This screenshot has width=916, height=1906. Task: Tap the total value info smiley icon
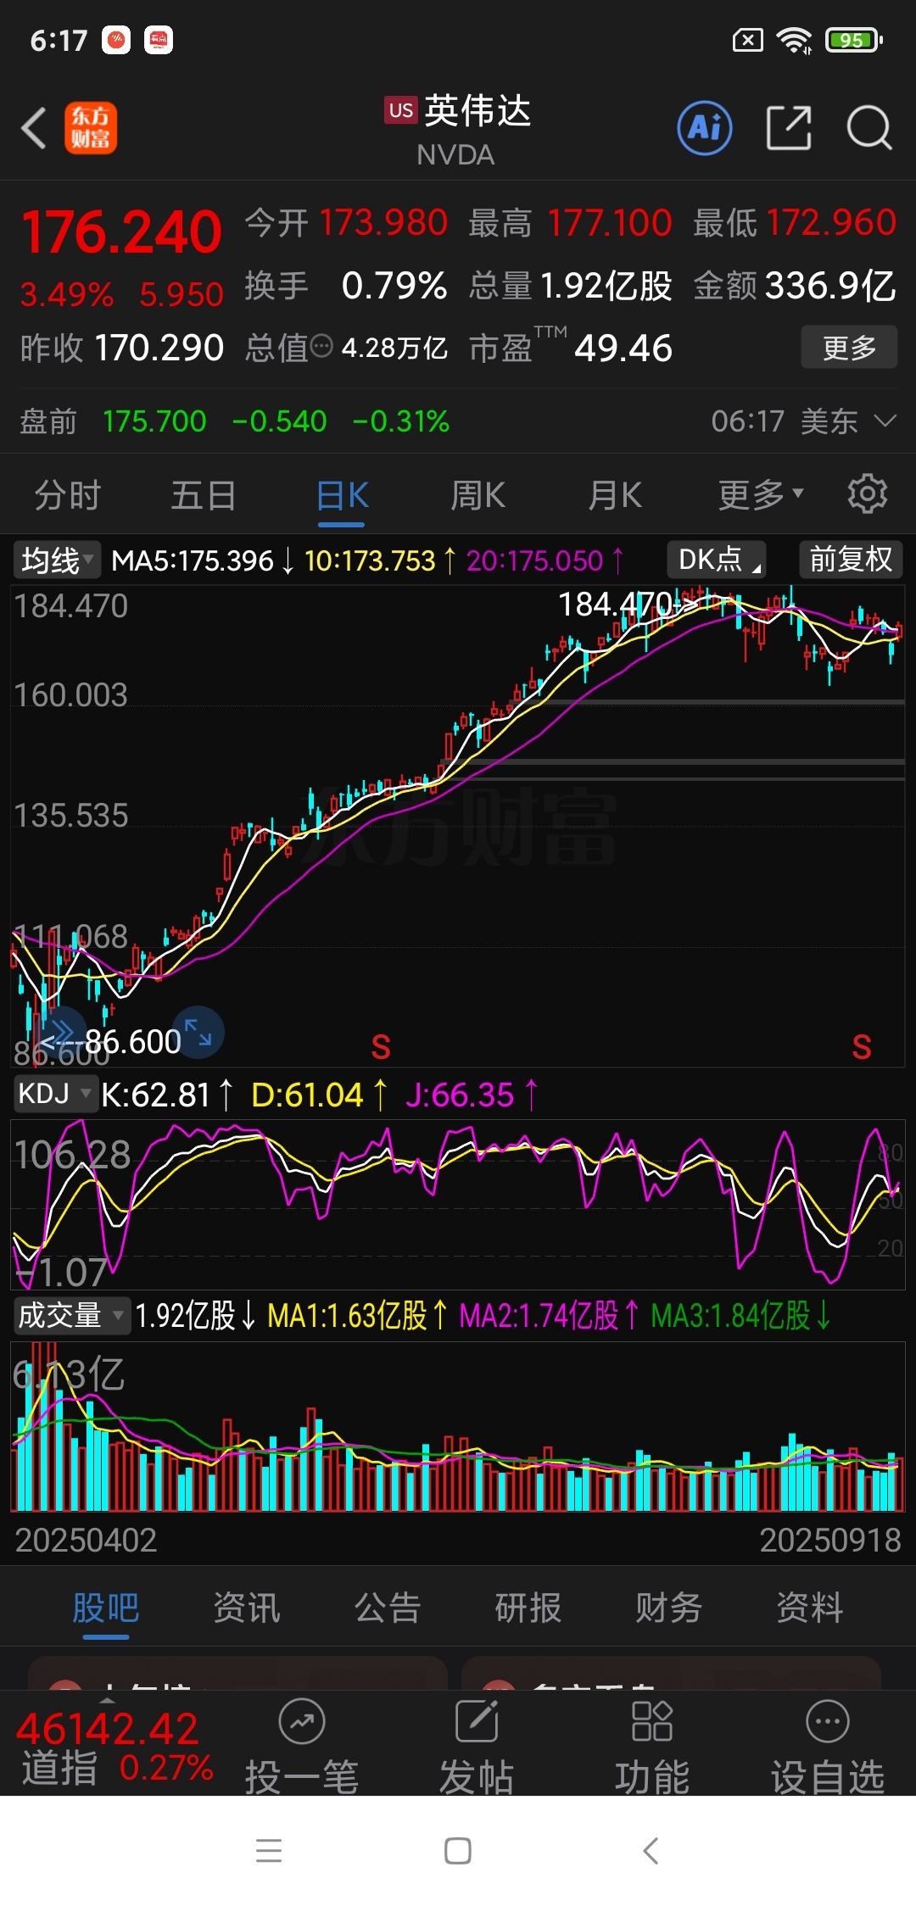coord(321,346)
